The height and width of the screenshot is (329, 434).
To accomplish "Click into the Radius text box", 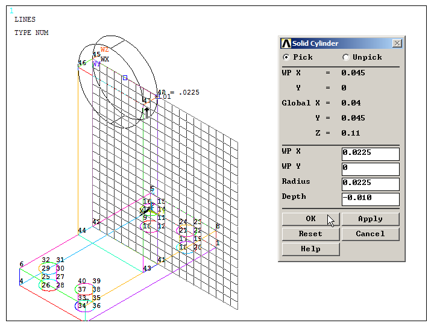I will [370, 184].
